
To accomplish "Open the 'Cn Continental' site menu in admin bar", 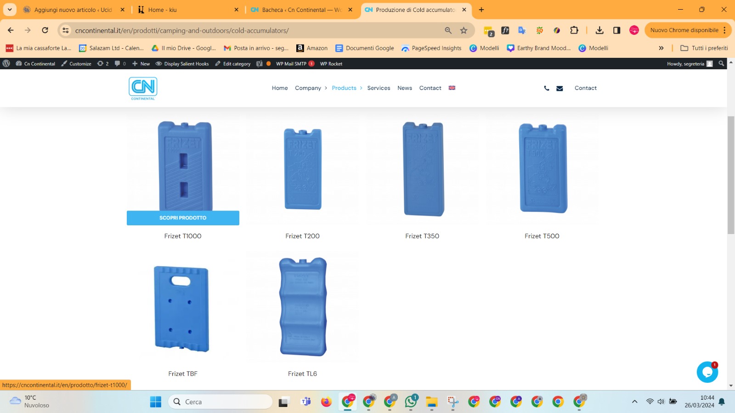I will point(35,64).
